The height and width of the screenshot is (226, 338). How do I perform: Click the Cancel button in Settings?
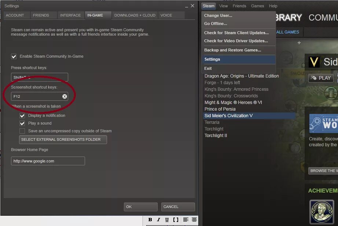point(178,207)
